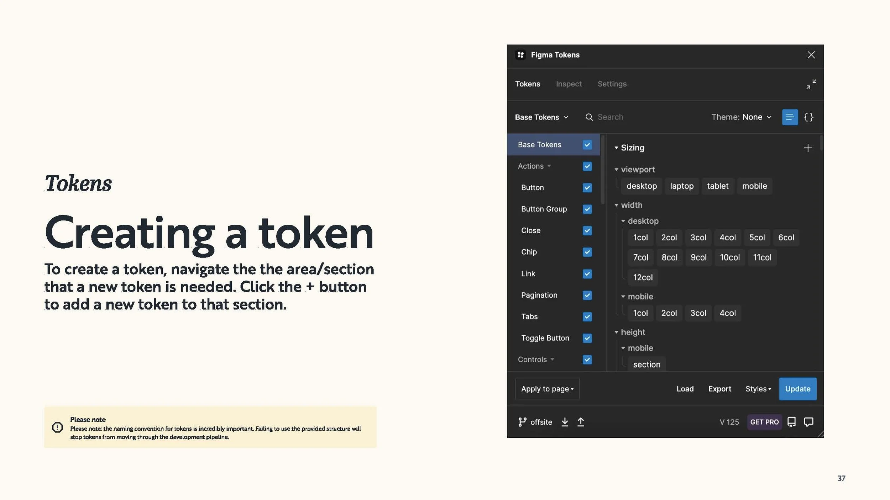Open the Styles dropdown menu

click(x=758, y=389)
